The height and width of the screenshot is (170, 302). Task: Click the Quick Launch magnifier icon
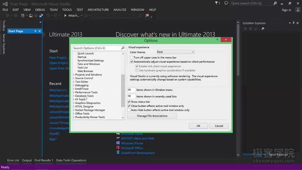[x=275, y=3]
